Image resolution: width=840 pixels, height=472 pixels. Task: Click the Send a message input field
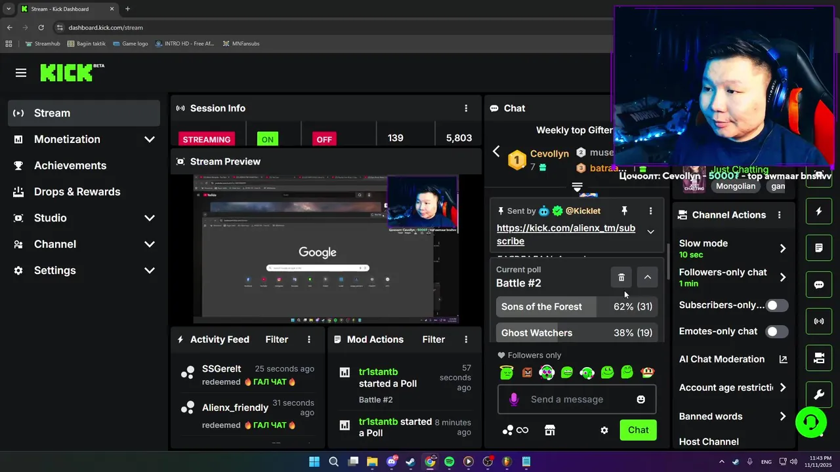[577, 399]
